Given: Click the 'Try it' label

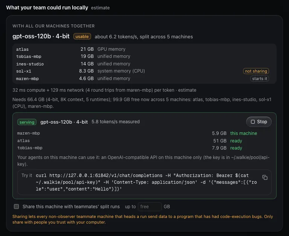Looking at the screenshot, I should 27,175.
